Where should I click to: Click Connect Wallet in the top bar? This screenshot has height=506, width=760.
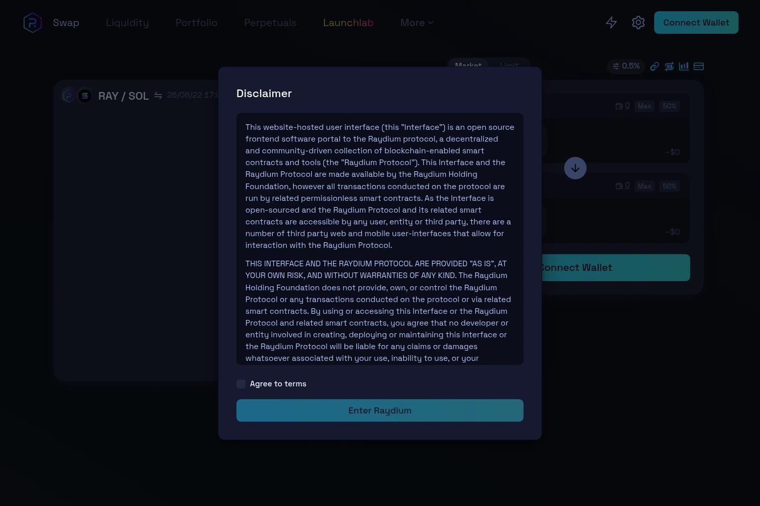click(x=696, y=22)
